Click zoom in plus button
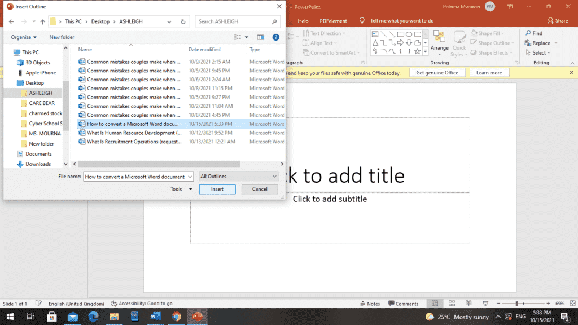 [548, 303]
